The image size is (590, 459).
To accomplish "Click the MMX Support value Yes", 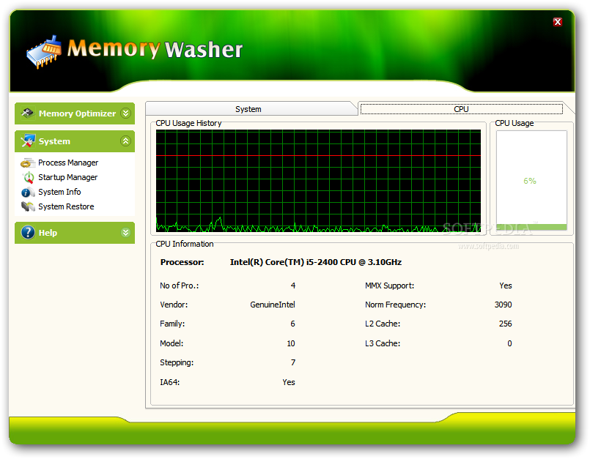I will click(x=506, y=286).
